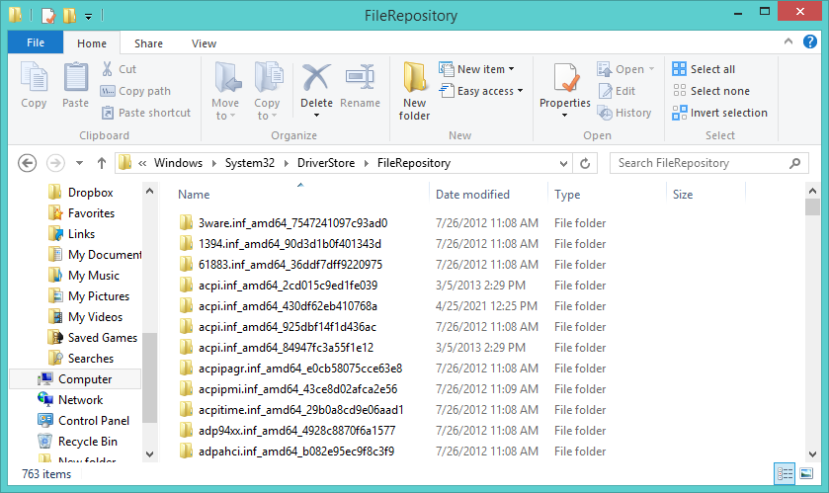Click the Forward navigation arrow
This screenshot has height=493, width=829.
click(55, 163)
